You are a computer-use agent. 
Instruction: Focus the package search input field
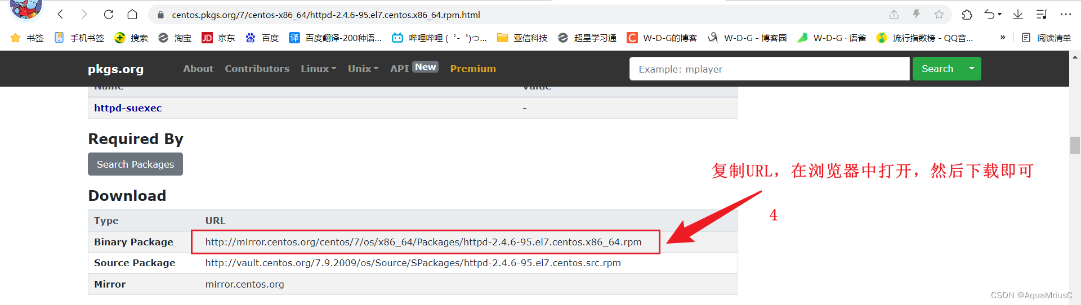769,69
